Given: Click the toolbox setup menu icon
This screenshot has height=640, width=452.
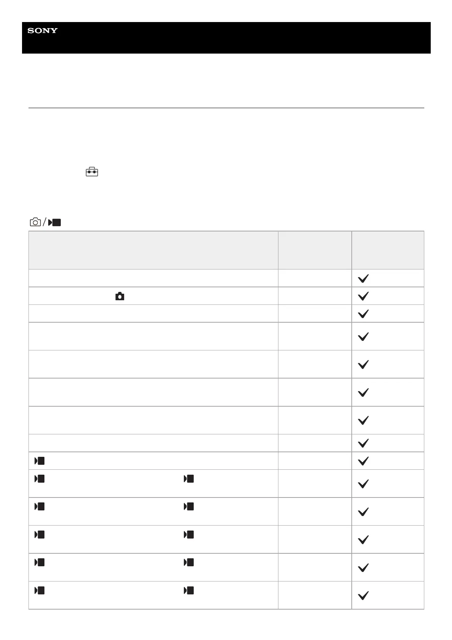Looking at the screenshot, I should pyautogui.click(x=92, y=172).
